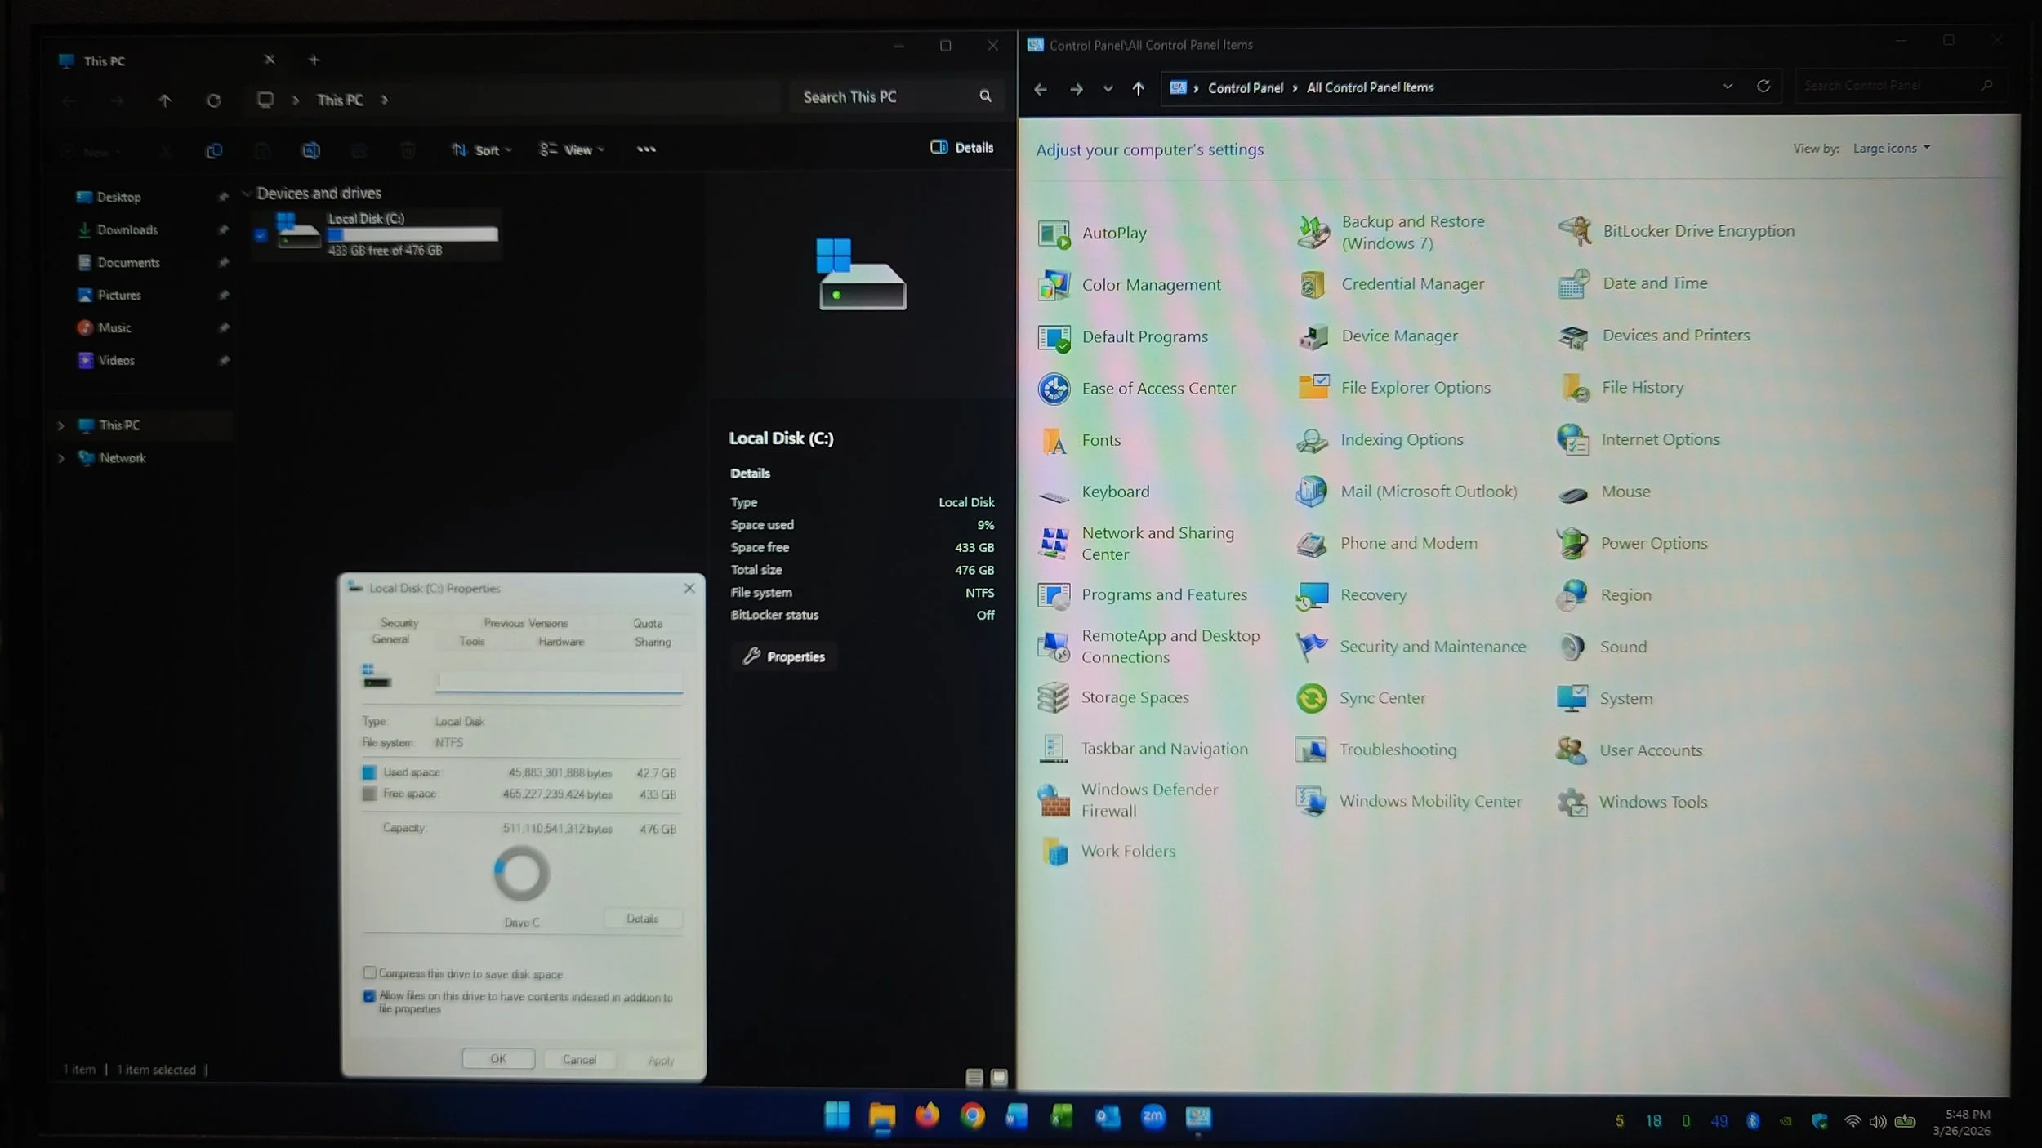Toggle the Local Disk (C:) selection checkbox
Screen dimensions: 2042x1148
(261, 235)
